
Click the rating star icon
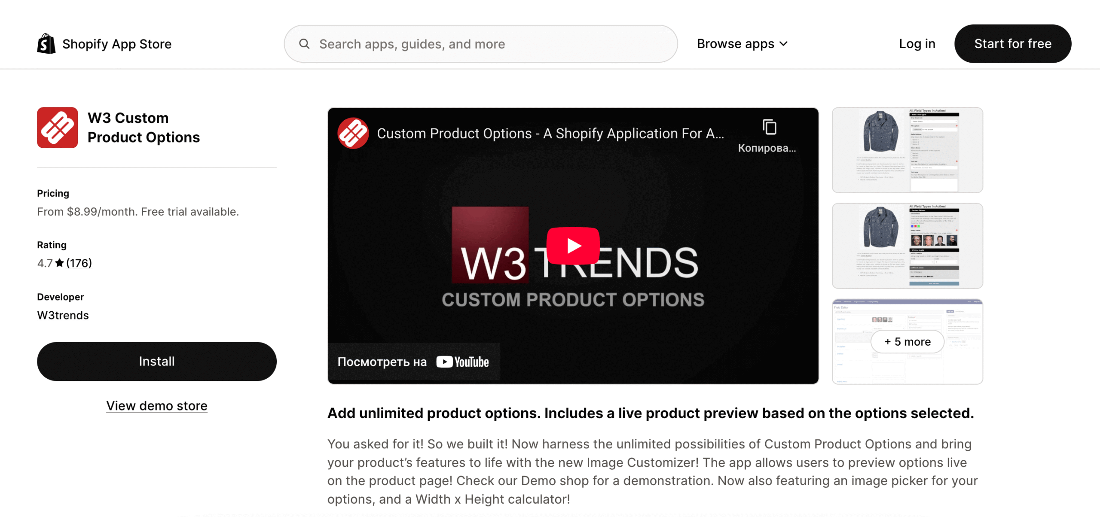(60, 263)
